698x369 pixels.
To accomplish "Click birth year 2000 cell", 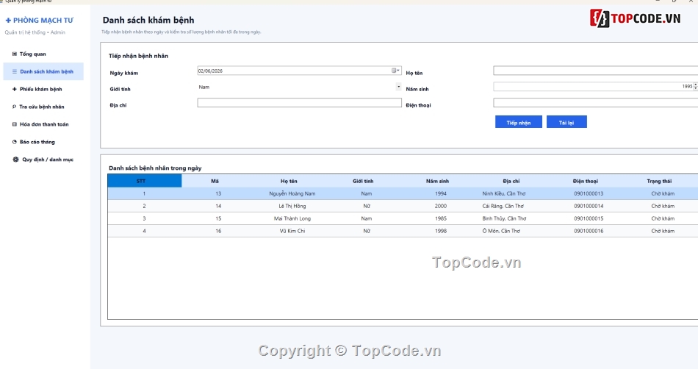I will point(441,206).
